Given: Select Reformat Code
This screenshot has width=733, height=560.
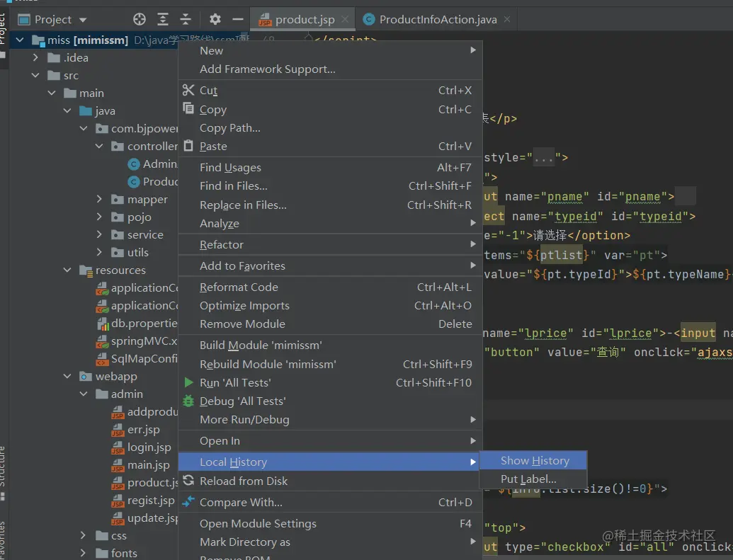Looking at the screenshot, I should click(x=330, y=287).
